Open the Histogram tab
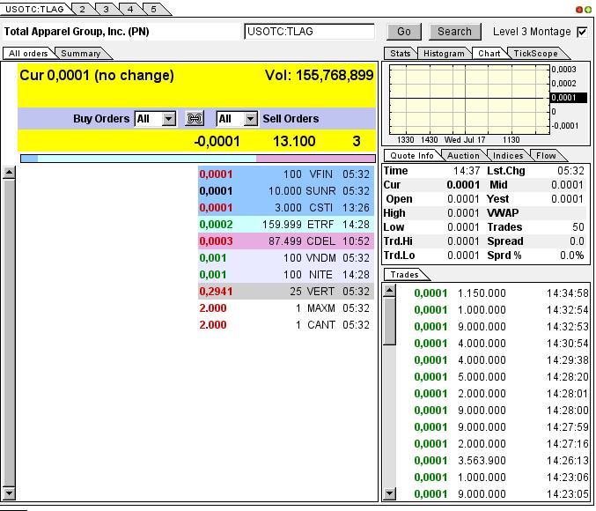Image resolution: width=596 pixels, height=511 pixels. coord(443,54)
